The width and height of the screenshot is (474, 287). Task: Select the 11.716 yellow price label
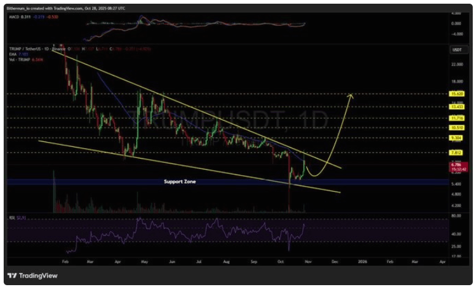pyautogui.click(x=456, y=118)
